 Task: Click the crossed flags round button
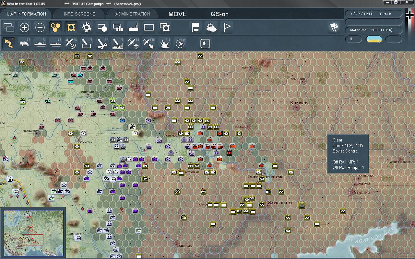[x=334, y=27]
